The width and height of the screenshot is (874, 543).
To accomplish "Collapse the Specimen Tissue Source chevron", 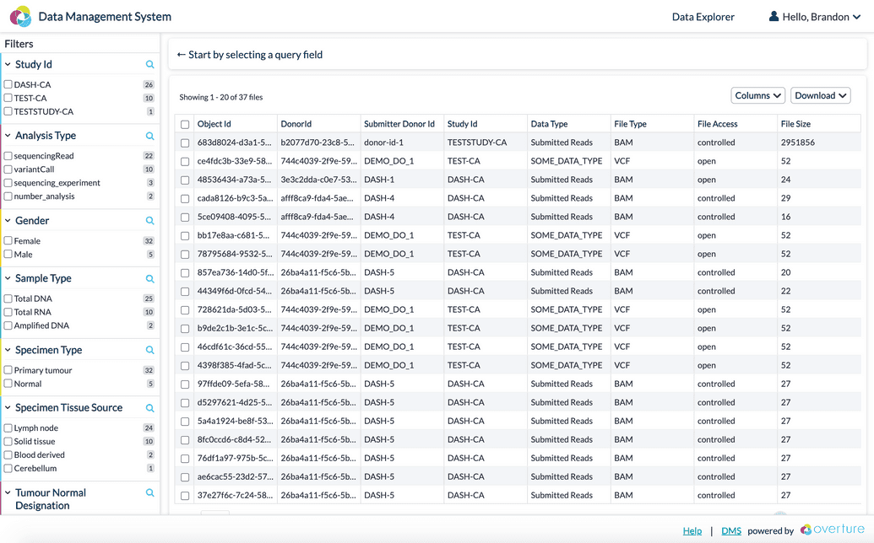I will pyautogui.click(x=8, y=408).
